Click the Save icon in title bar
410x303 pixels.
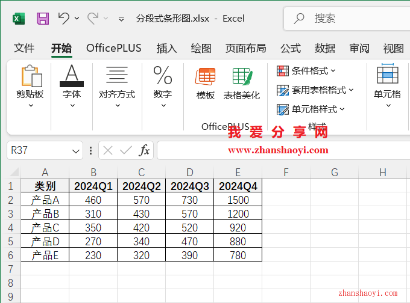[43, 19]
